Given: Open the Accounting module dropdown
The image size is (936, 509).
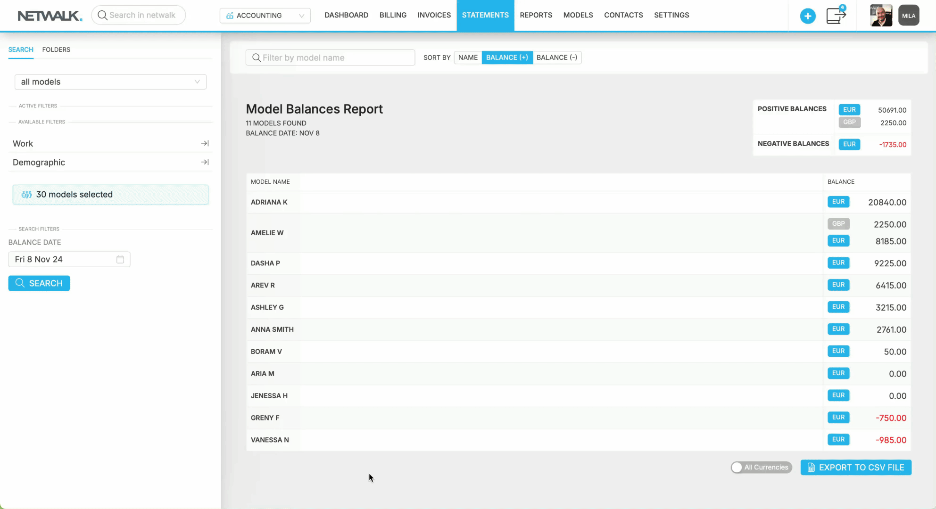Looking at the screenshot, I should pos(265,16).
